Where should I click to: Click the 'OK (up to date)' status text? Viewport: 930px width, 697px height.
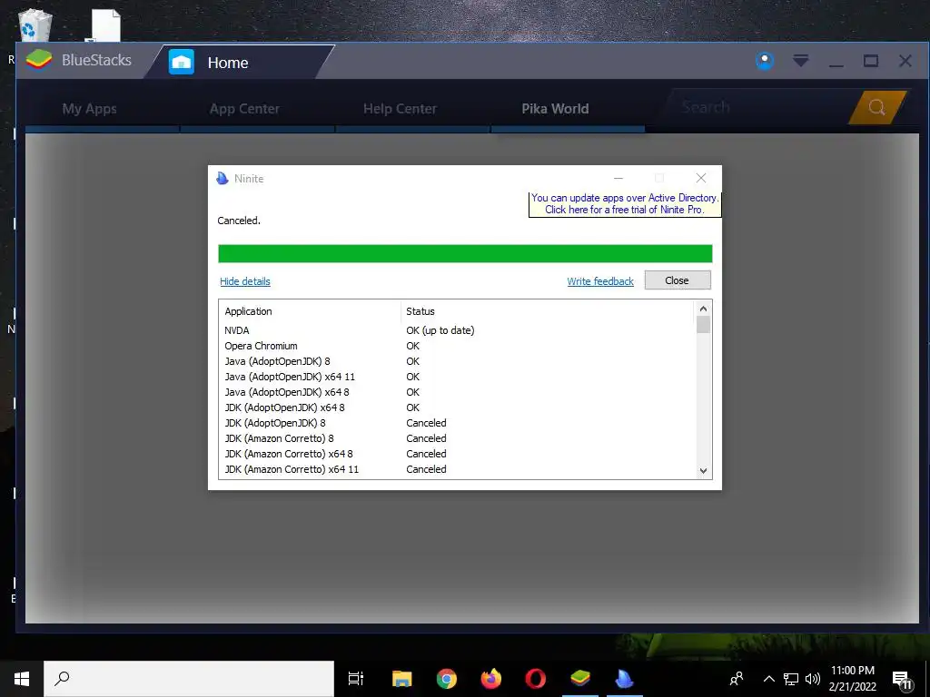coord(440,330)
